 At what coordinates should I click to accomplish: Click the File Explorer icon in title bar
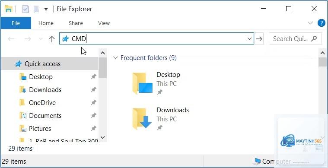coord(9,9)
